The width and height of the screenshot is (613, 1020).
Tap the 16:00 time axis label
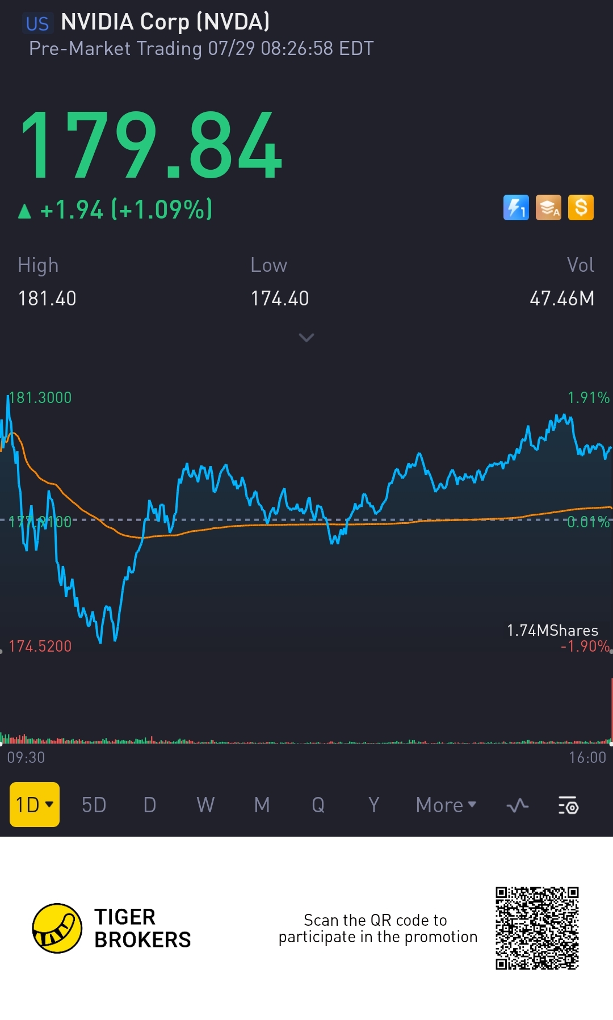pyautogui.click(x=587, y=757)
